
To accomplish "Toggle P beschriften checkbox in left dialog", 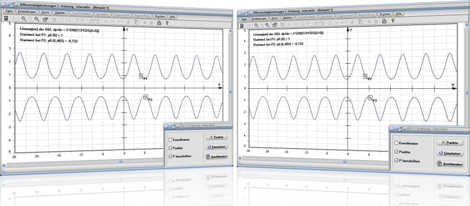I will click(x=170, y=156).
